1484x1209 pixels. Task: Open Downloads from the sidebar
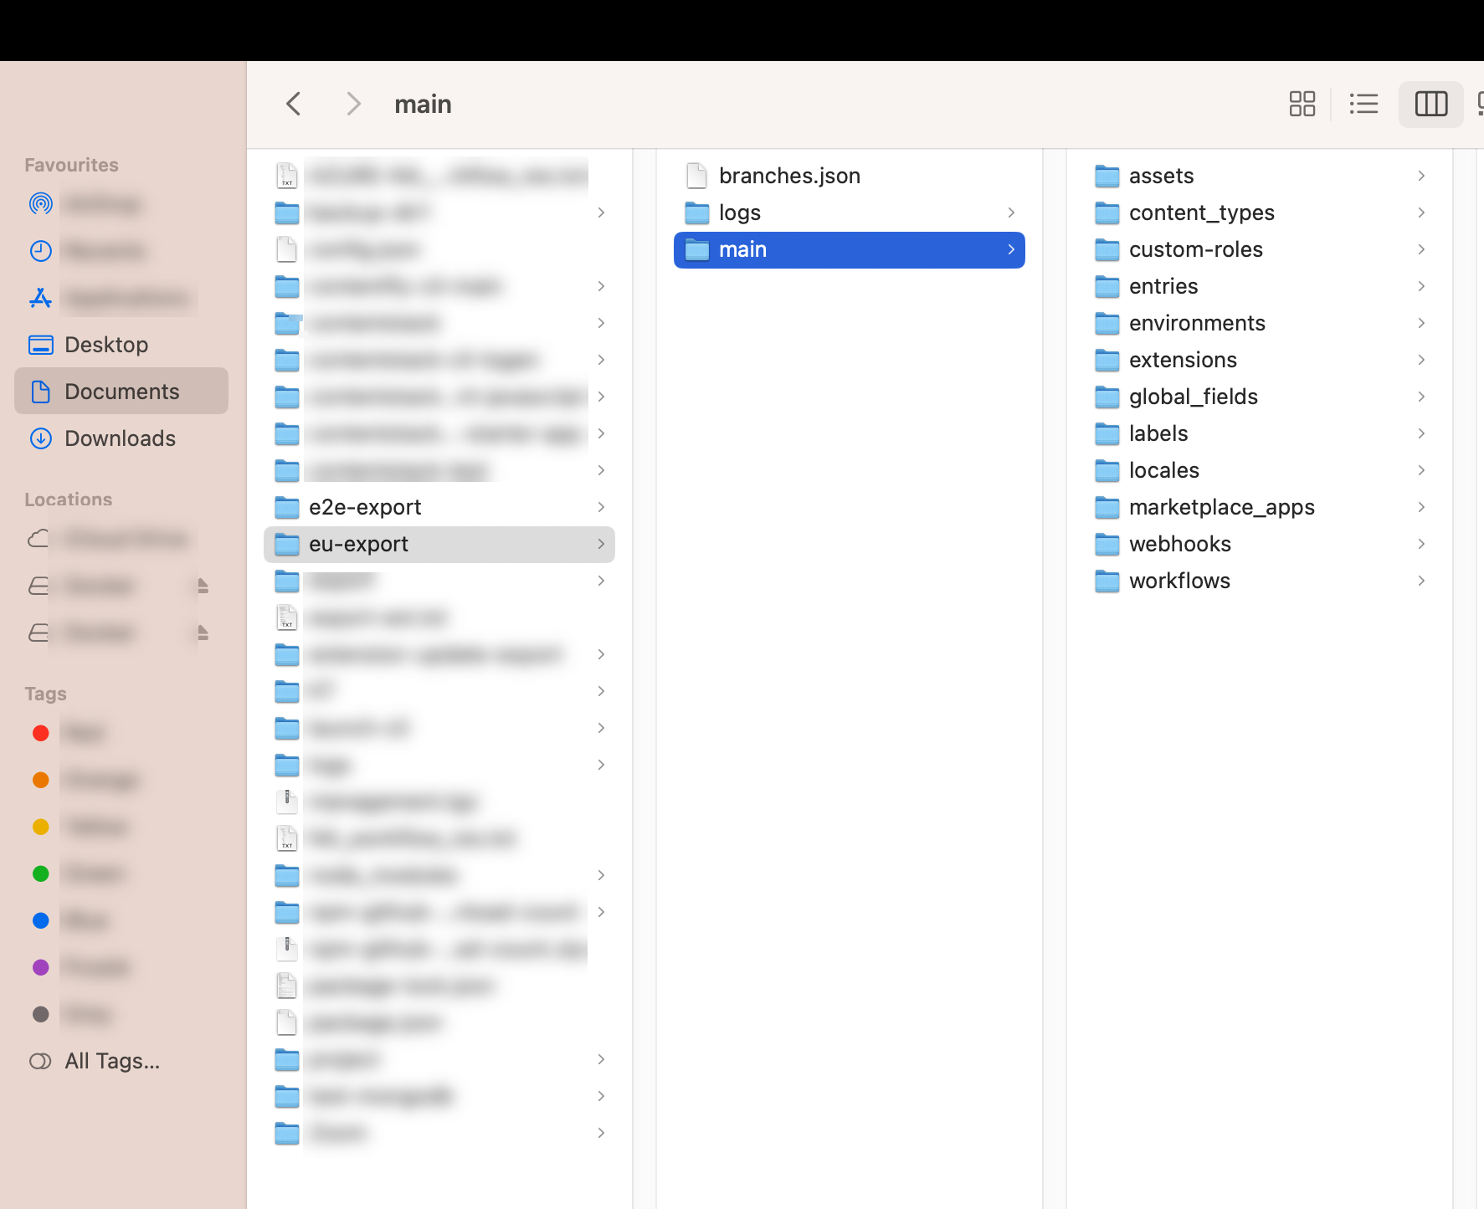[x=120, y=438]
